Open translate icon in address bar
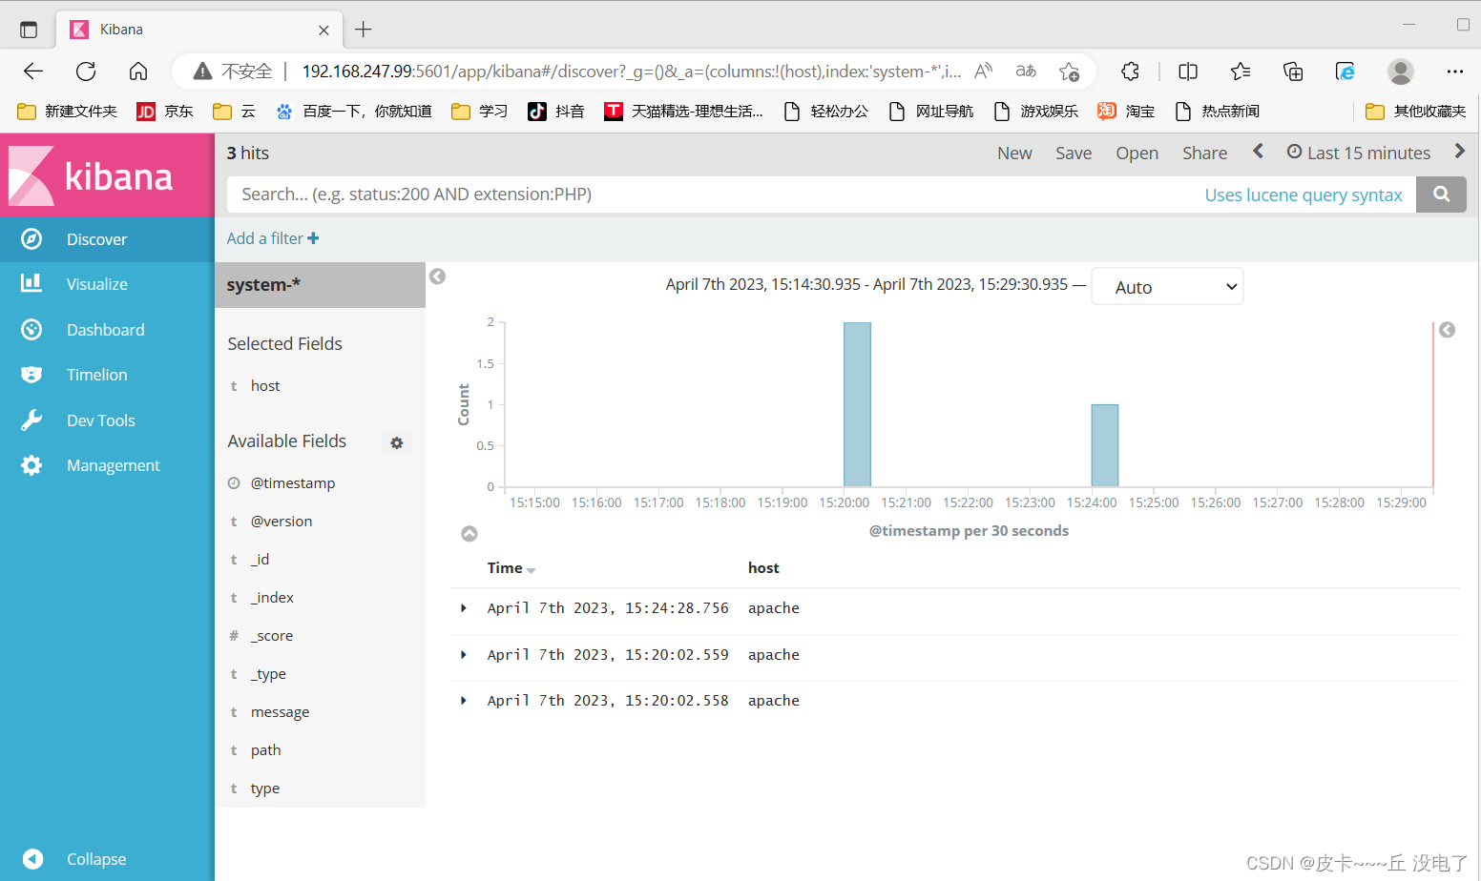1481x881 pixels. [1026, 72]
